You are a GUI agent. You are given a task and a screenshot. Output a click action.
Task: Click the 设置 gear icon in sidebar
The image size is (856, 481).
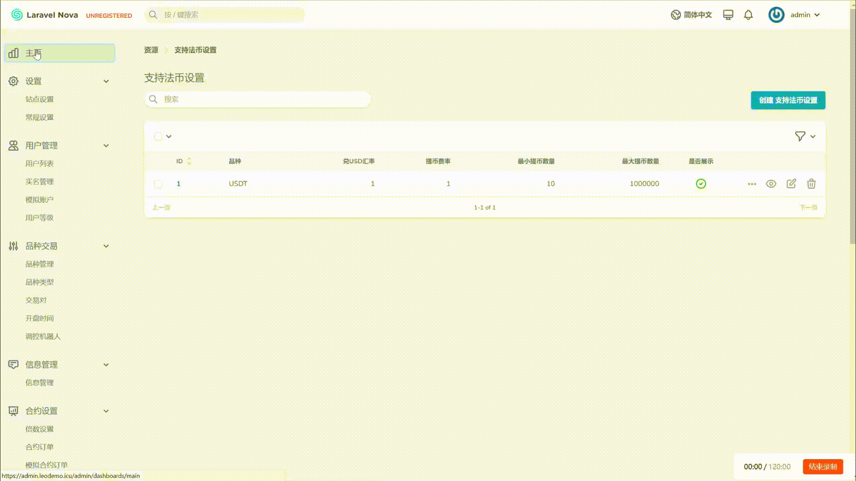13,81
